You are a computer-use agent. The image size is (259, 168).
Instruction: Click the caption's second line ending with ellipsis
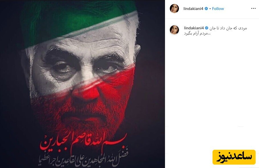click(197, 34)
